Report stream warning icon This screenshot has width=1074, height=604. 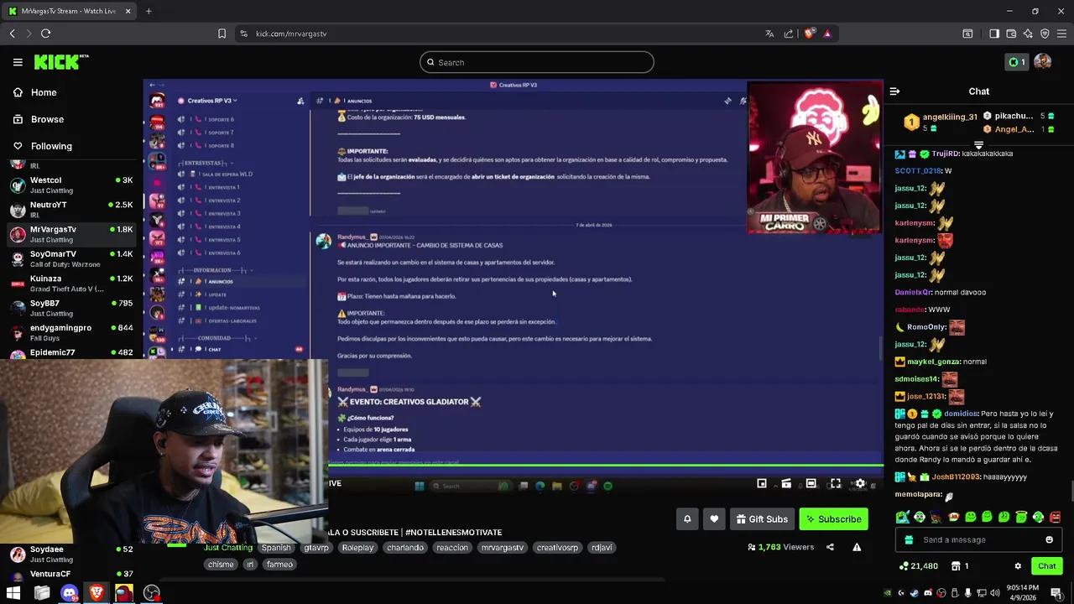(x=857, y=547)
